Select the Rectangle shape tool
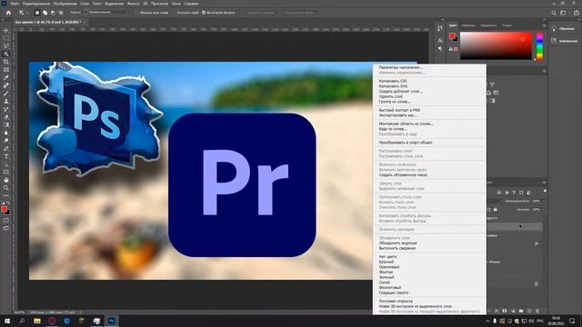This screenshot has width=582, height=327. (6, 172)
